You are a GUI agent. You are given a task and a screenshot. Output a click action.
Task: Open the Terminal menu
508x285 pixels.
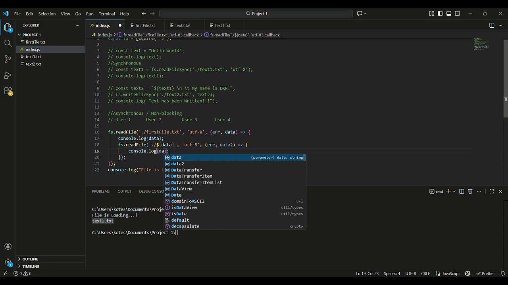point(107,13)
